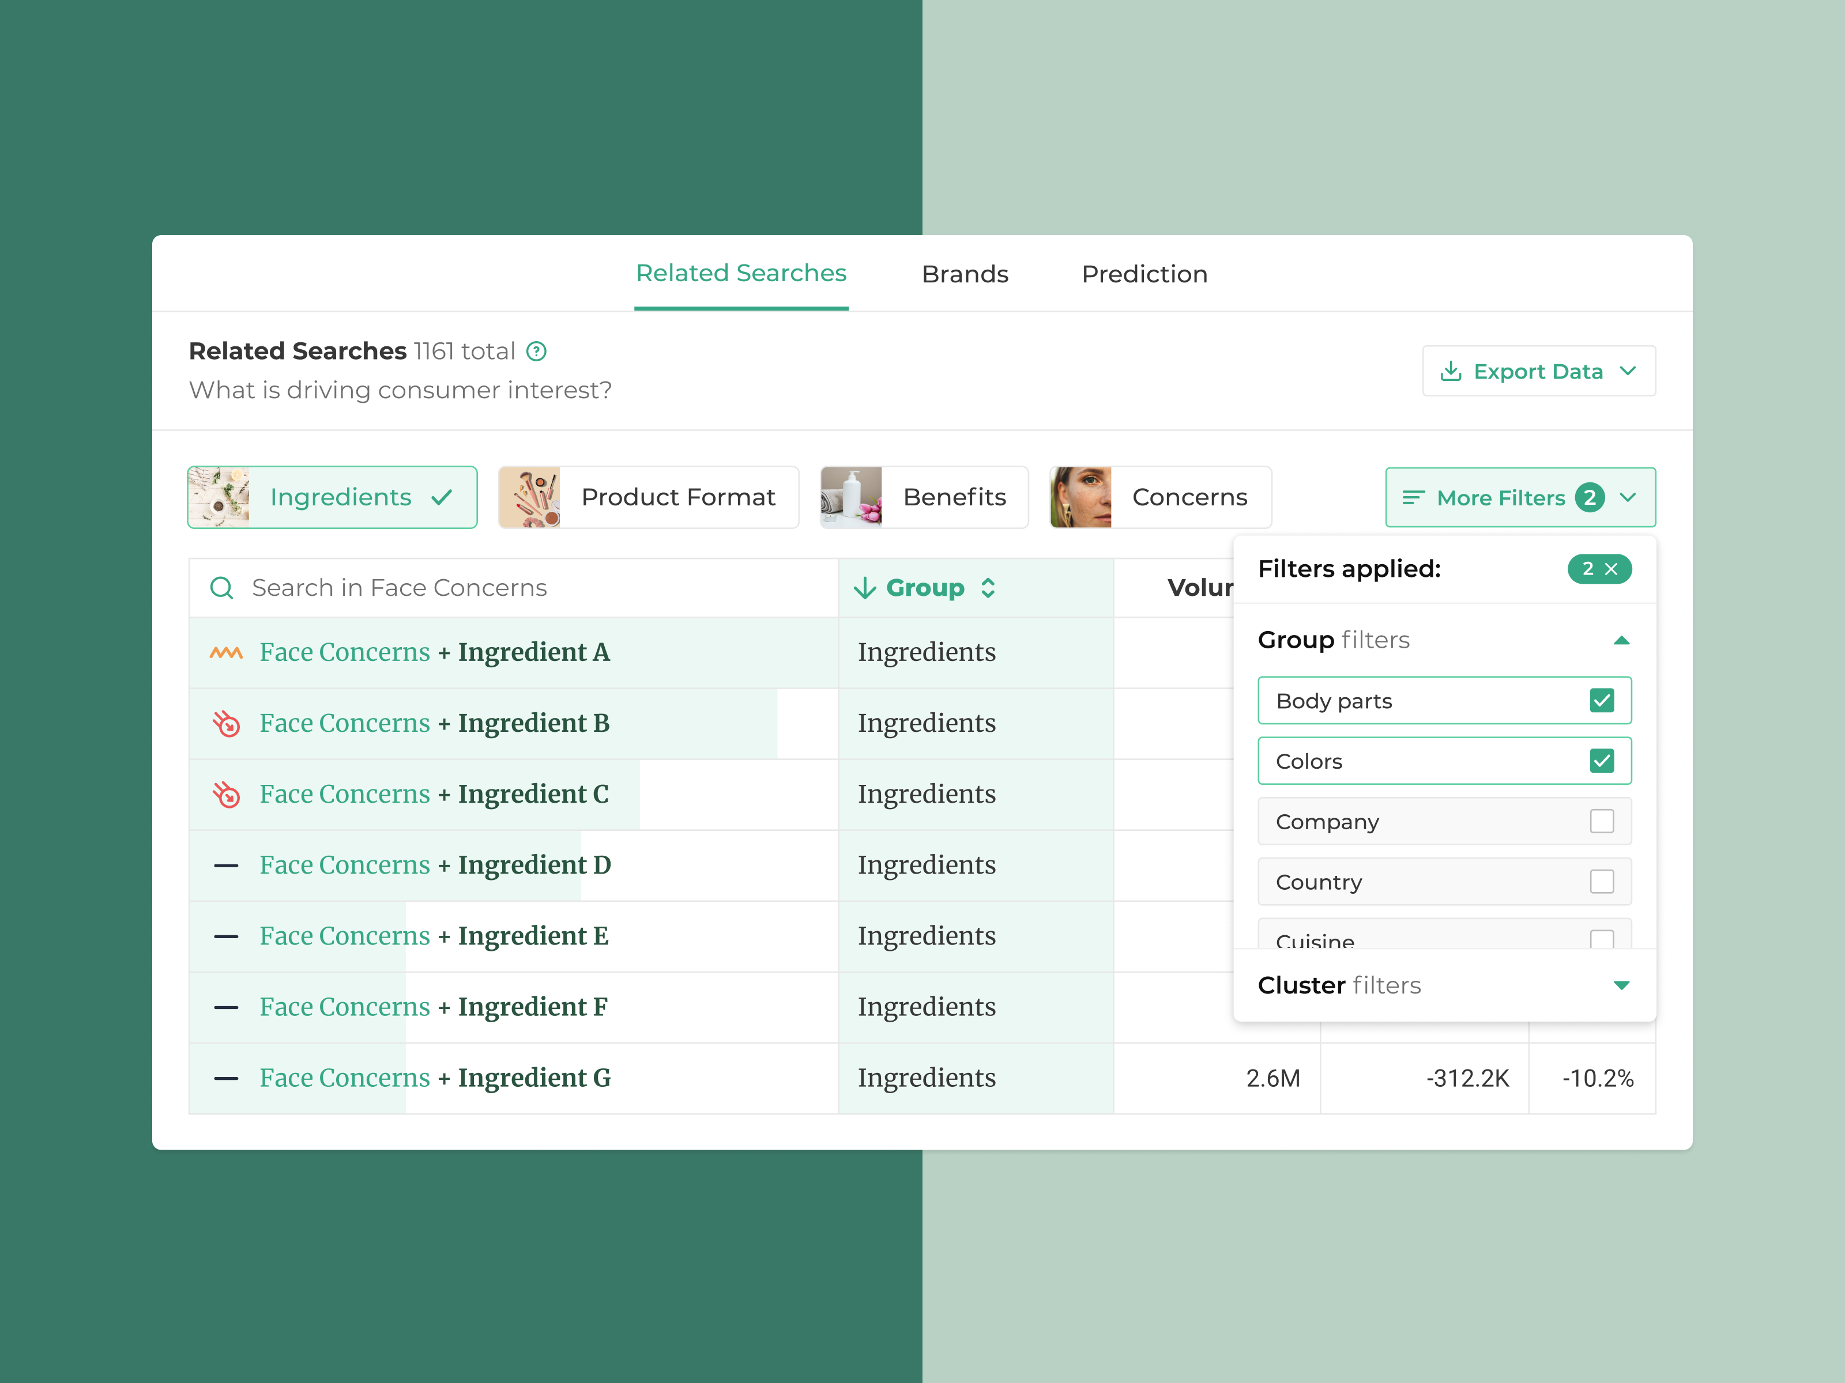
Task: Click the filter count badge in More Filters
Action: [1589, 498]
